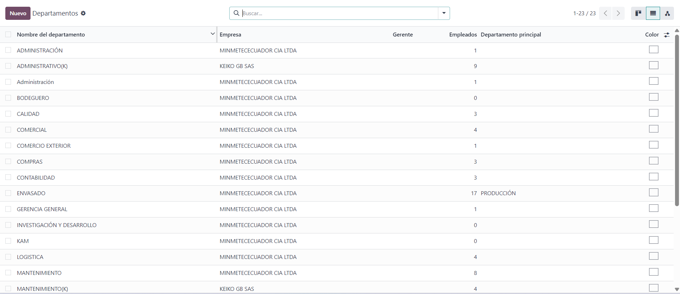Open the Departamentos settings gear
Viewport: 680px width, 294px height.
click(x=83, y=13)
